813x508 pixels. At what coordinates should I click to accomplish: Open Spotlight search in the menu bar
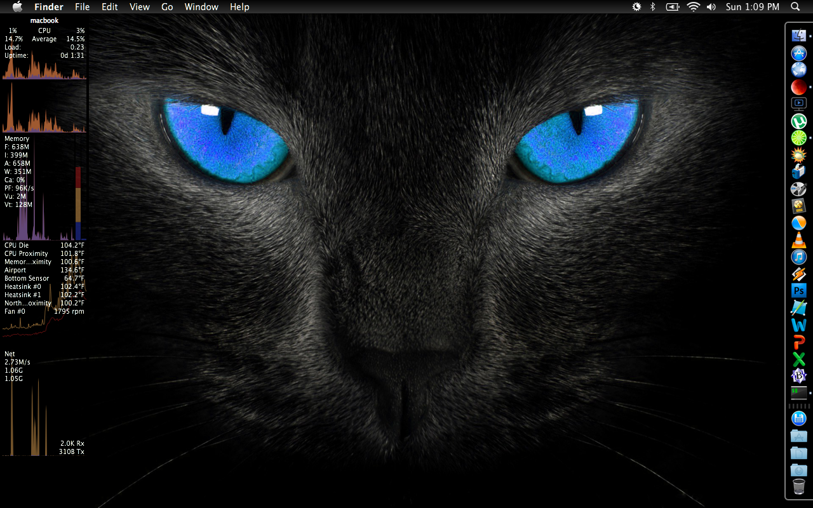click(795, 7)
